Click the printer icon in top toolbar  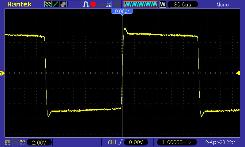(117, 4)
